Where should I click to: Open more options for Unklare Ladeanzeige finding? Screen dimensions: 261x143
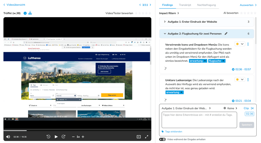coord(248,80)
